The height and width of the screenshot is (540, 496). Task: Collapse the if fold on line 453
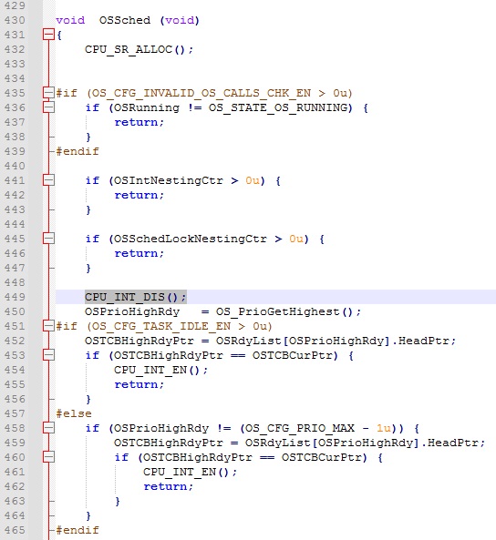(x=48, y=355)
